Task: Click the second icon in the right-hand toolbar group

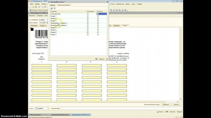Action: (x=114, y=10)
